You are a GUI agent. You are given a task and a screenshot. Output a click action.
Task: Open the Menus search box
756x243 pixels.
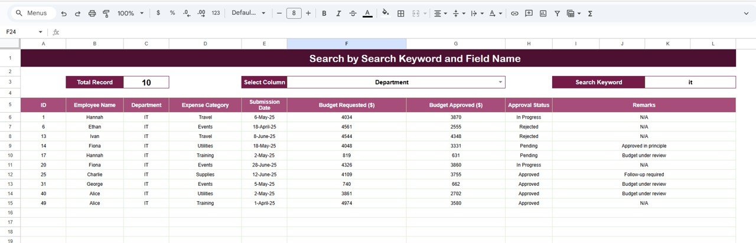pos(32,13)
